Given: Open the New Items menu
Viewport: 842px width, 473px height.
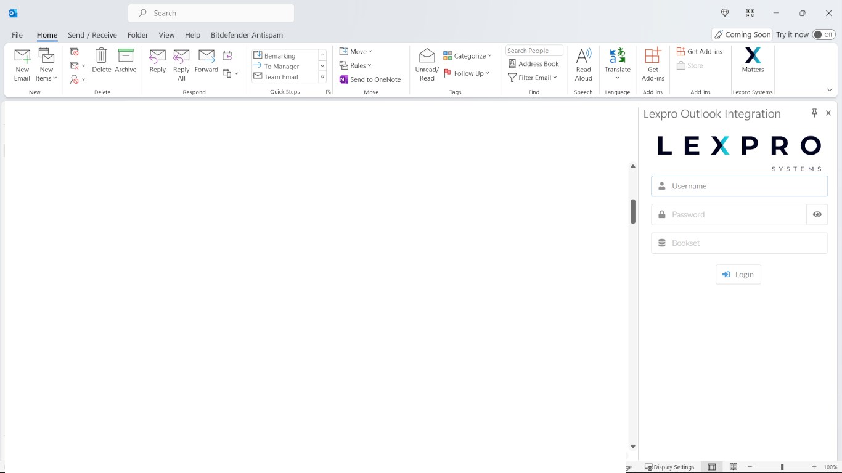Looking at the screenshot, I should point(46,65).
